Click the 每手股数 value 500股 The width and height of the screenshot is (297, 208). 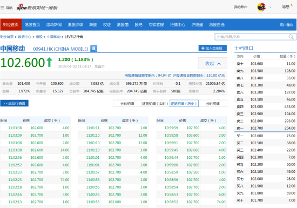click(x=175, y=91)
